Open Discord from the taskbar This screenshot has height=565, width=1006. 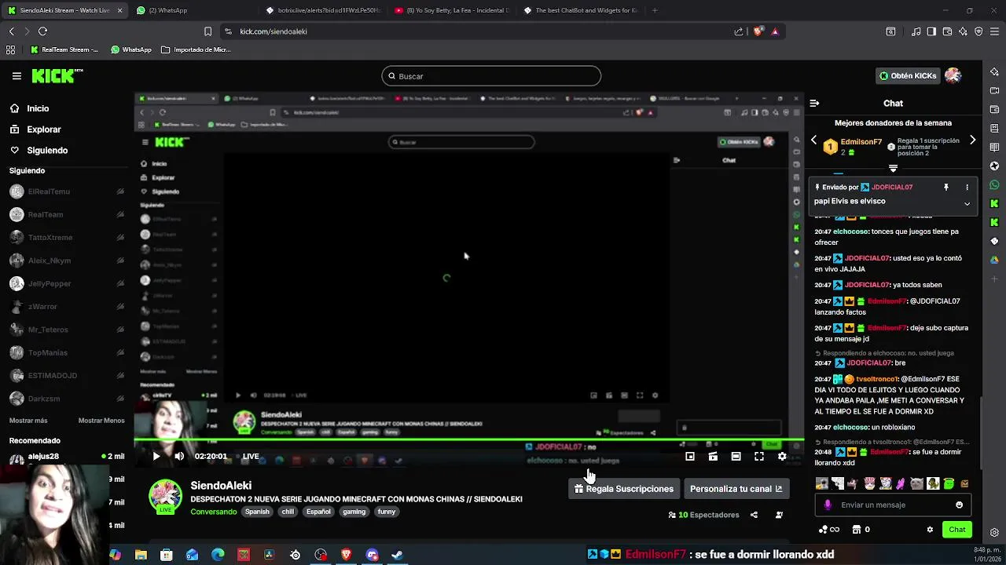pyautogui.click(x=372, y=555)
